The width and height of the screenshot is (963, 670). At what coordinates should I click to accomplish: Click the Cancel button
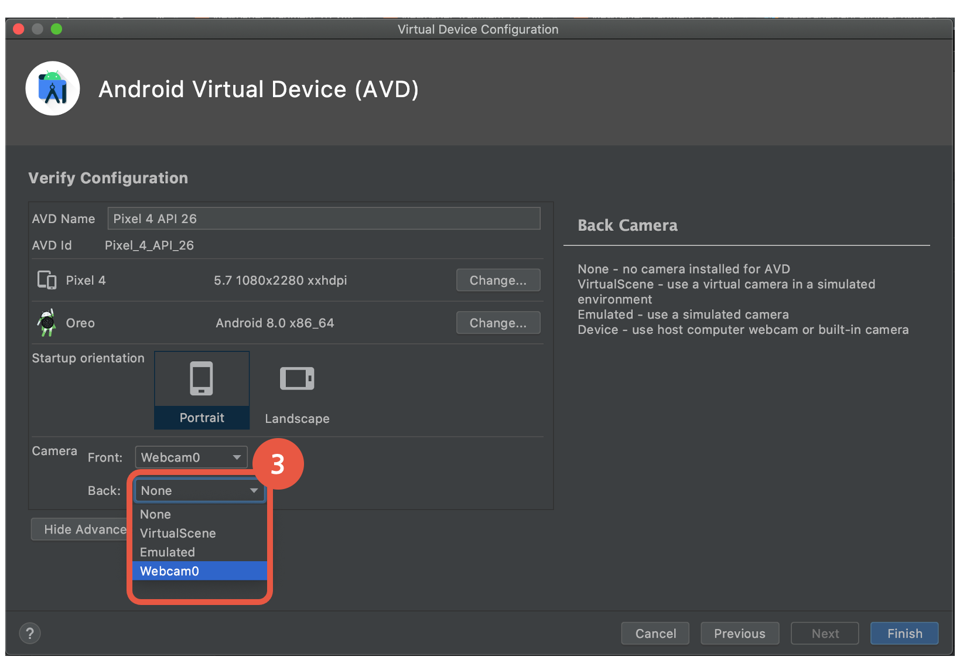pyautogui.click(x=655, y=634)
